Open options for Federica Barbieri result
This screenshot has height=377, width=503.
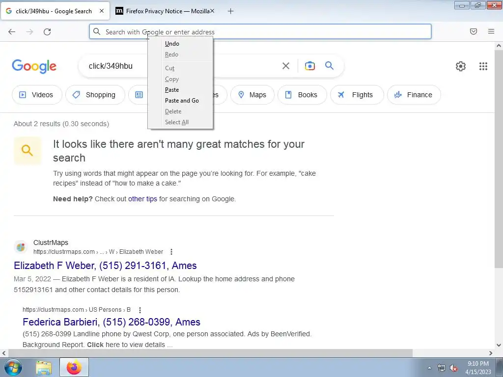(140, 310)
